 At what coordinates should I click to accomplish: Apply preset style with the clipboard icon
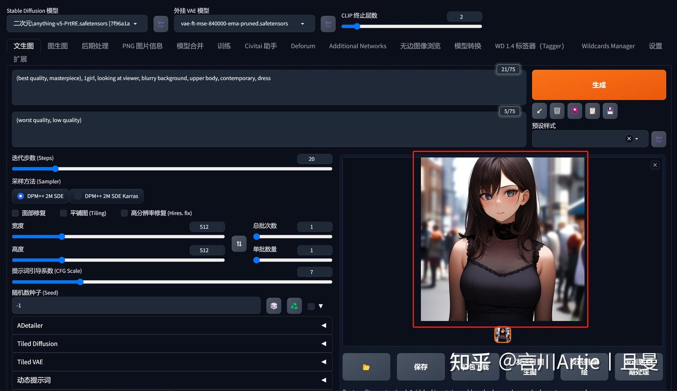(592, 111)
